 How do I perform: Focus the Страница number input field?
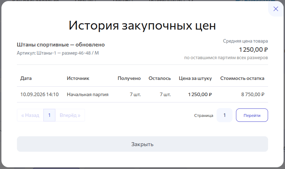click(224, 115)
